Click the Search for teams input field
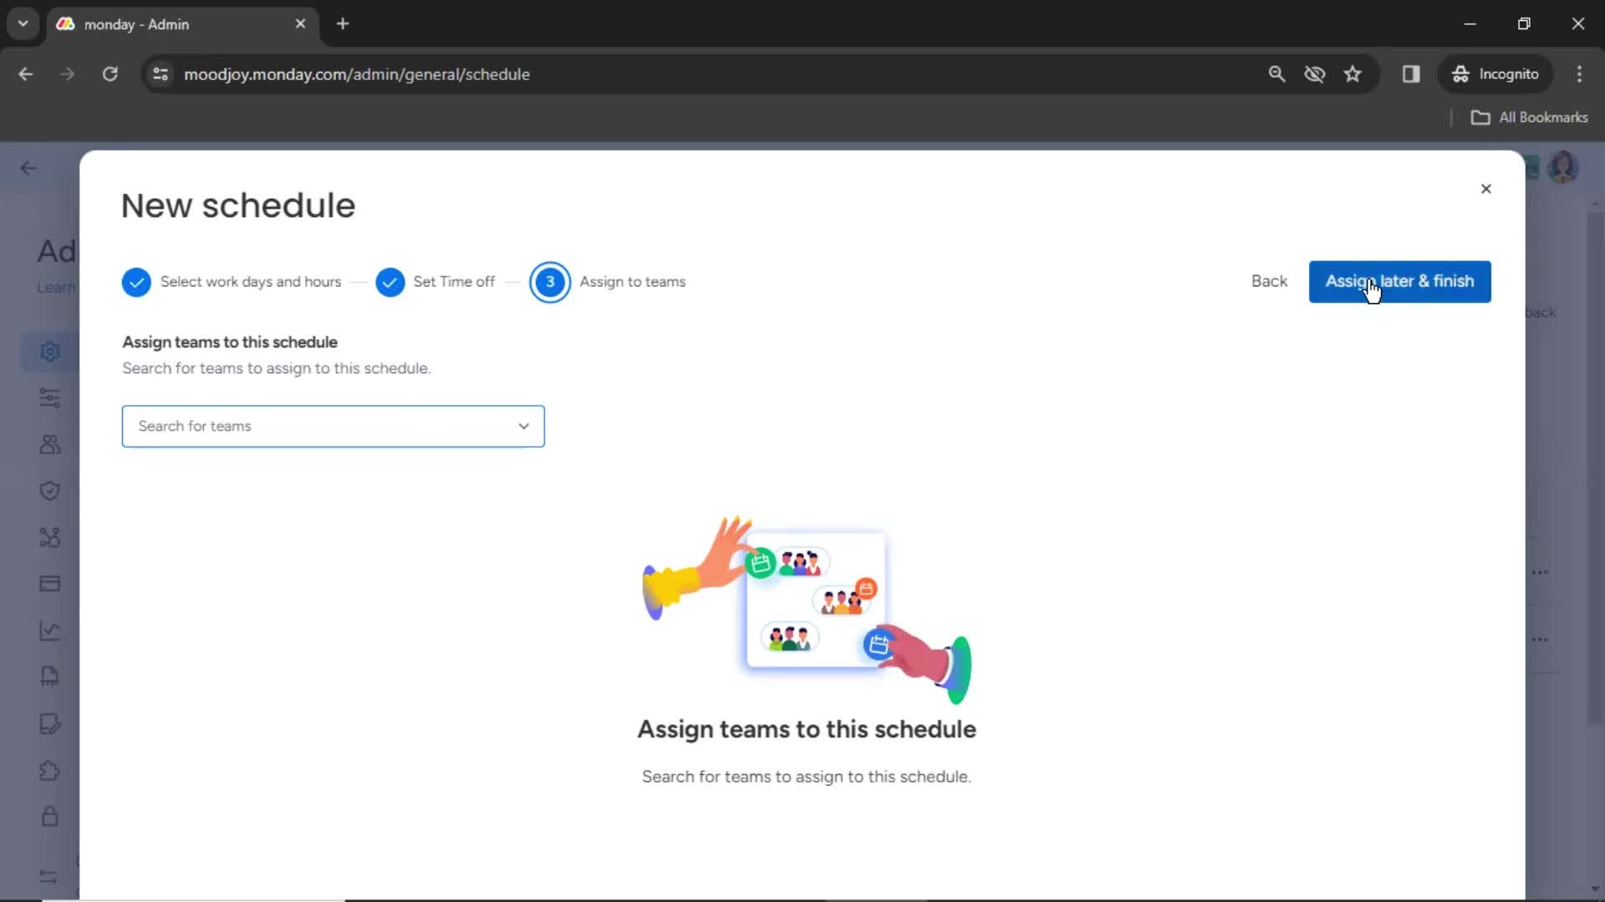Image resolution: width=1605 pixels, height=902 pixels. coord(332,425)
